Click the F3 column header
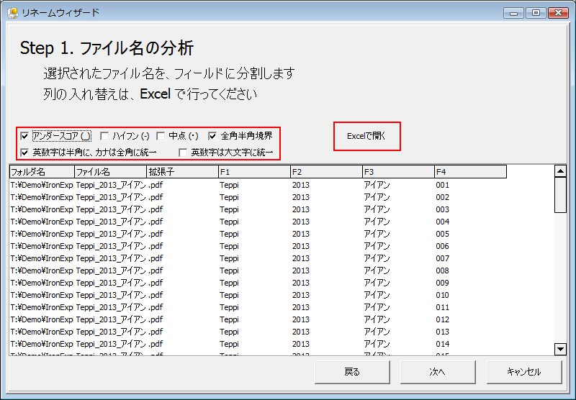This screenshot has height=400, width=576. coord(399,172)
